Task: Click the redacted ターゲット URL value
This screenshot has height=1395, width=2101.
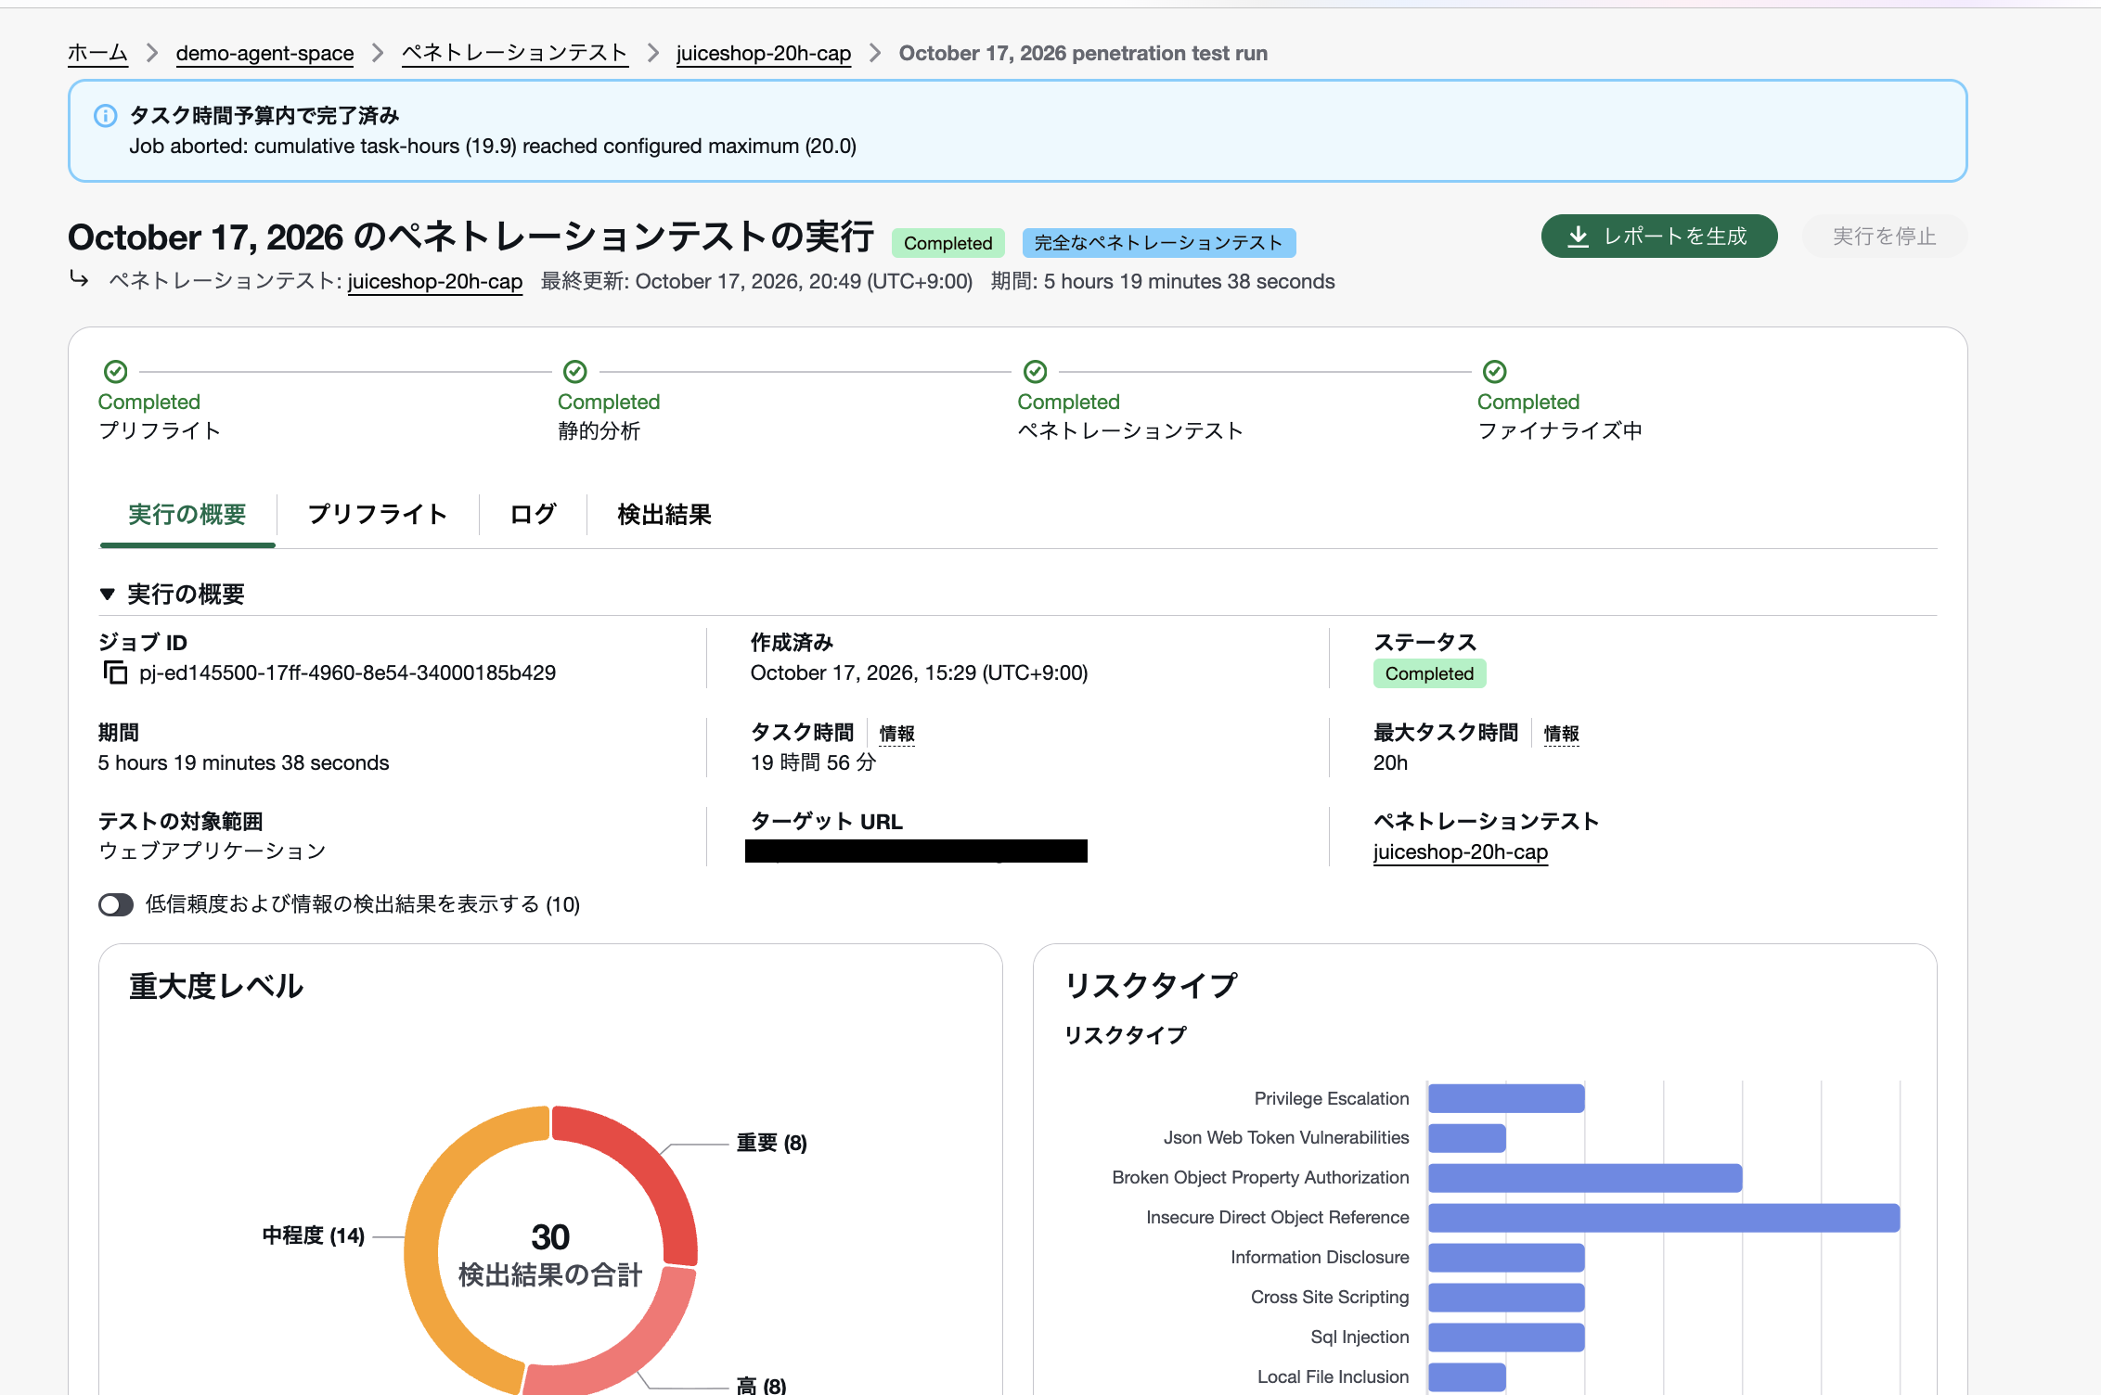Action: tap(916, 851)
